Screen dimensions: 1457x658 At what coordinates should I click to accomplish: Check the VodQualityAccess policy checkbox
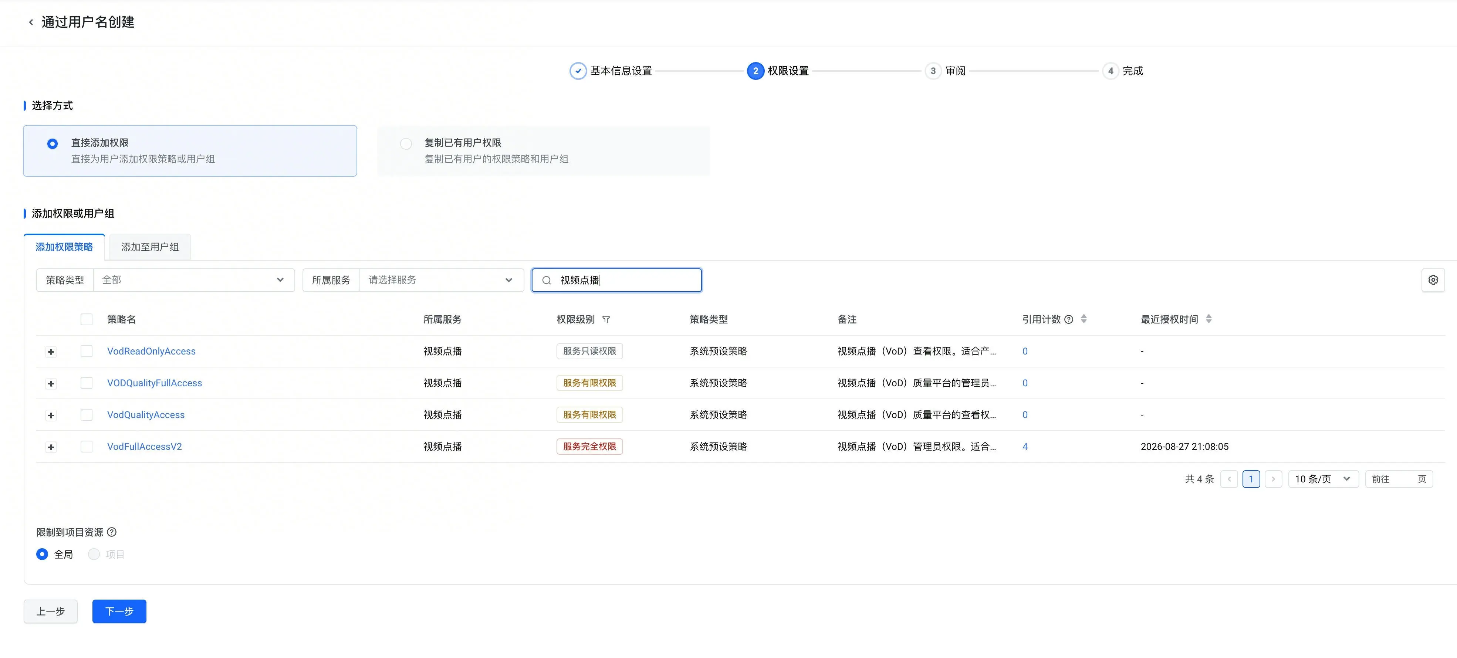point(87,414)
